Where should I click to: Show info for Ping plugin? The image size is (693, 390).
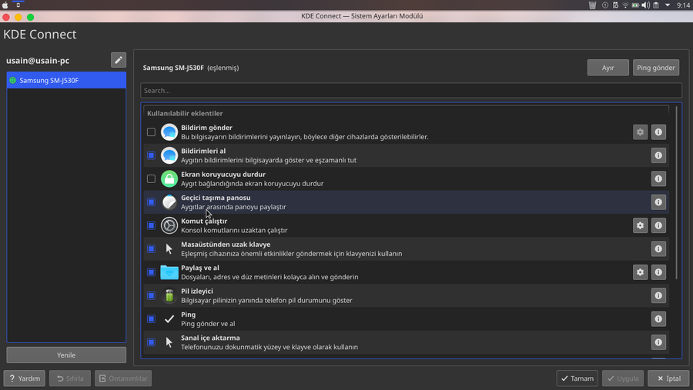(658, 319)
